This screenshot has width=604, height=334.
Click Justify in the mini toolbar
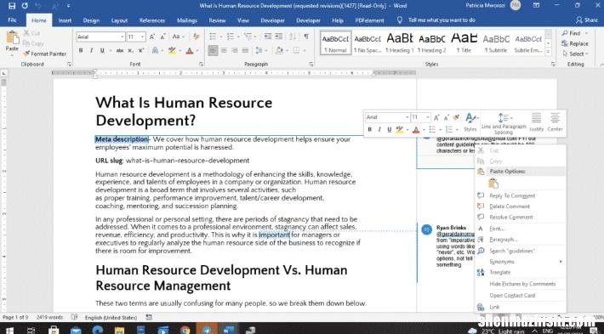point(536,122)
